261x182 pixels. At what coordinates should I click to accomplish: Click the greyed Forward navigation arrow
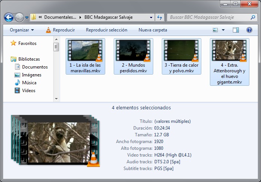tap(19, 17)
